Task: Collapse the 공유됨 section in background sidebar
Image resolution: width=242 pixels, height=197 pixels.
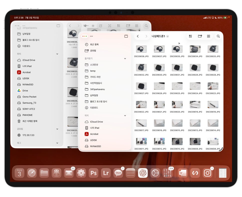Action: [57, 129]
